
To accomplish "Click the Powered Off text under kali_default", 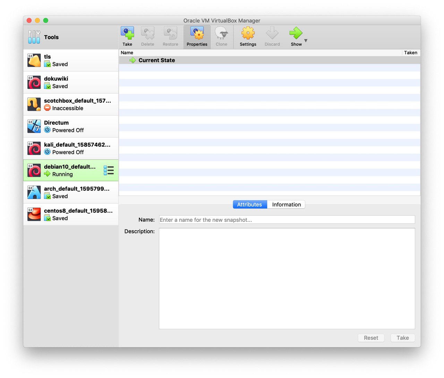I will [x=68, y=152].
